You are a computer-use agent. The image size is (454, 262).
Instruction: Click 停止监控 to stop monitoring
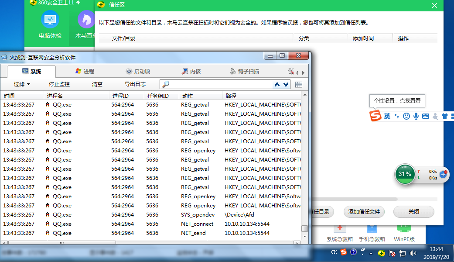[59, 84]
